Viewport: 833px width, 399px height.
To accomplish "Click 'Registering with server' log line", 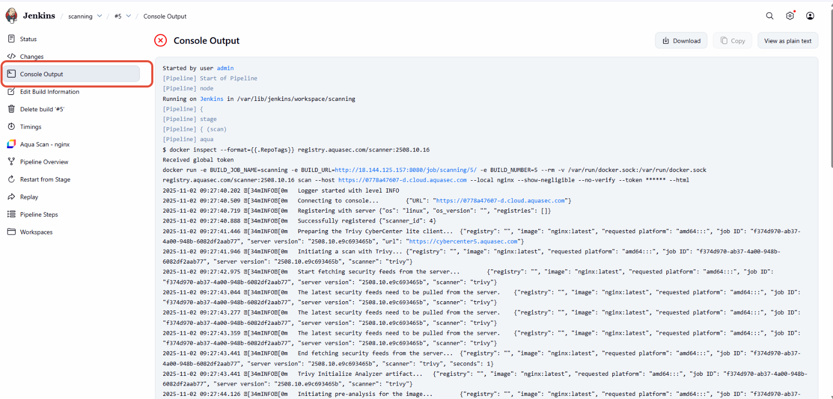I will coord(357,211).
